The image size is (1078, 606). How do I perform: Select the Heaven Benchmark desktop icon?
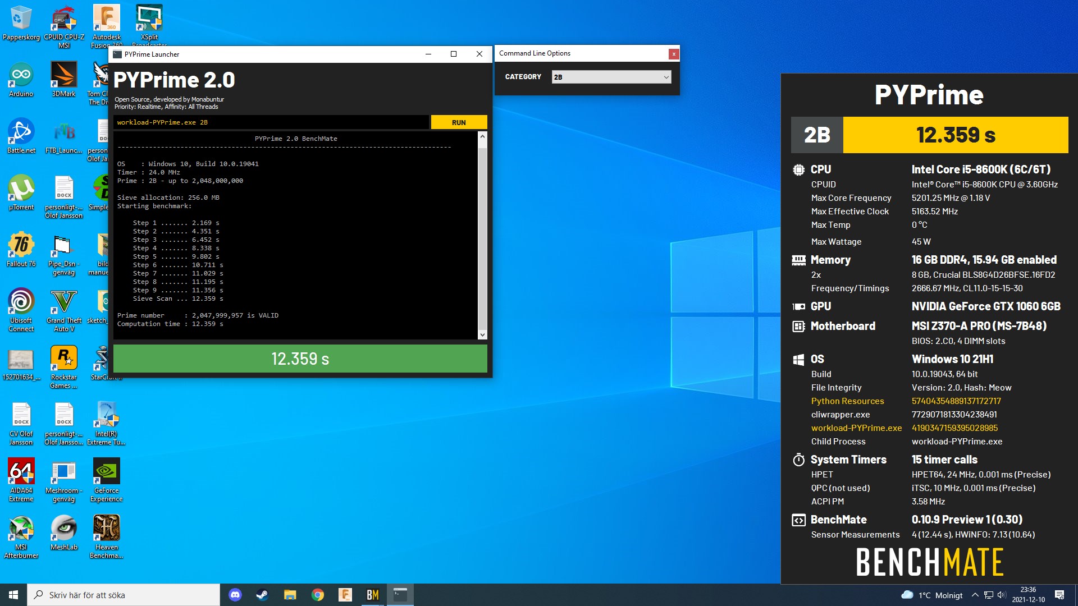[107, 537]
